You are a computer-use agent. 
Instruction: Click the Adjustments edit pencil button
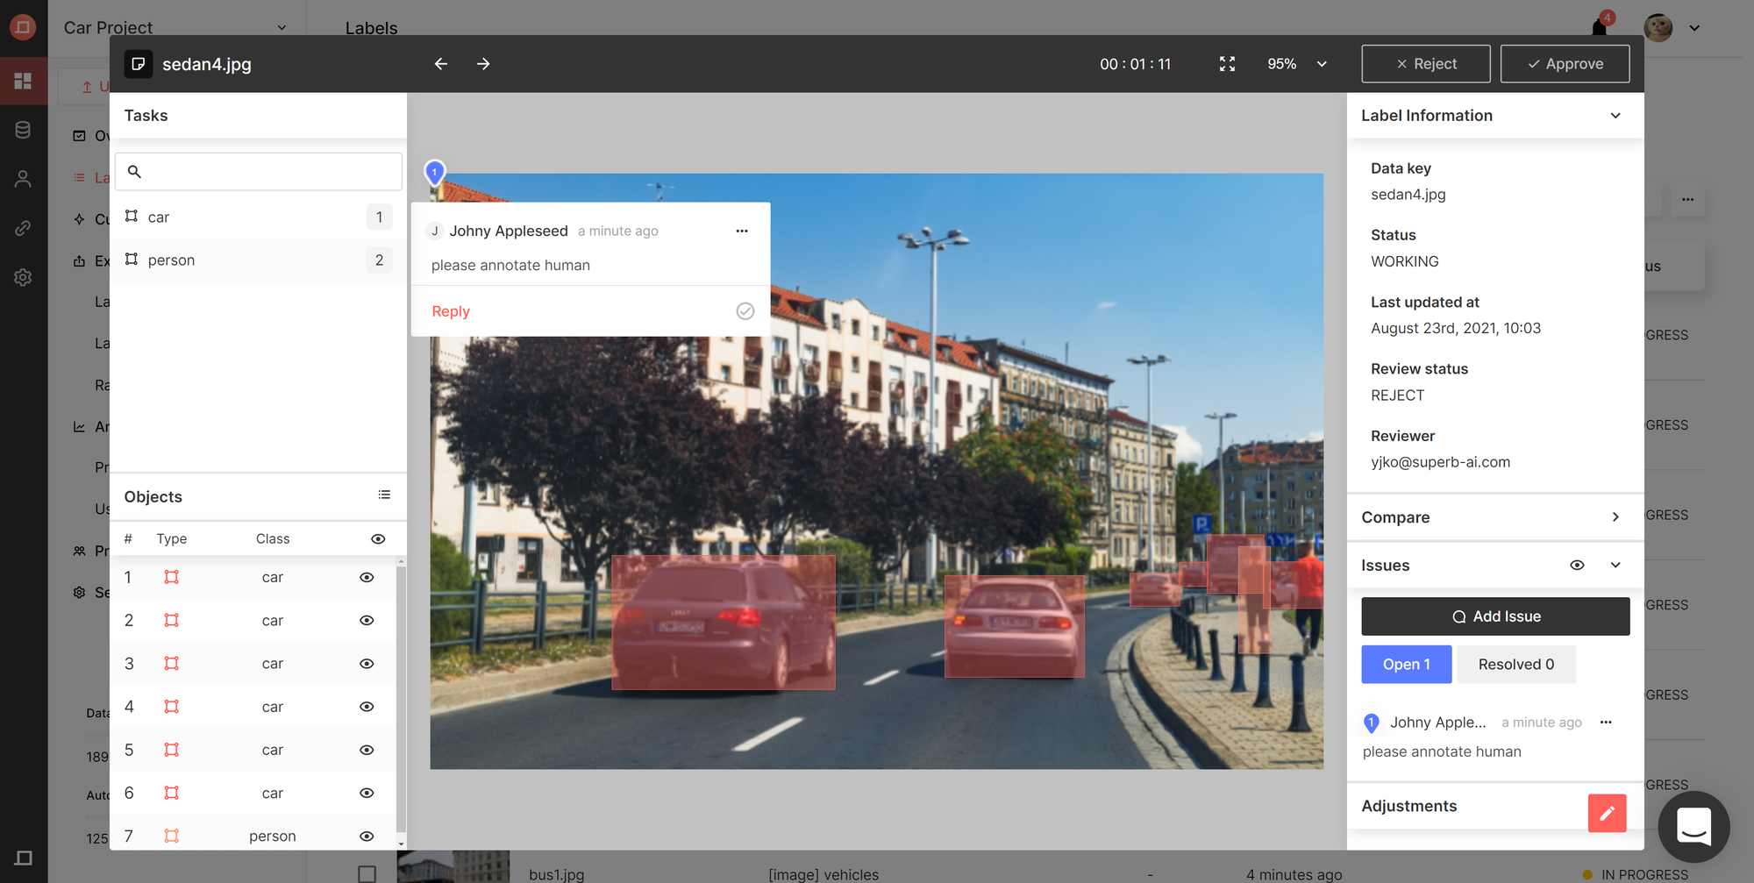[1607, 813]
